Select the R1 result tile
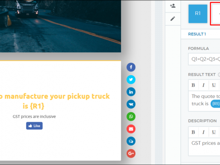Viewport: 220px width, 165px height. pyautogui.click(x=198, y=14)
